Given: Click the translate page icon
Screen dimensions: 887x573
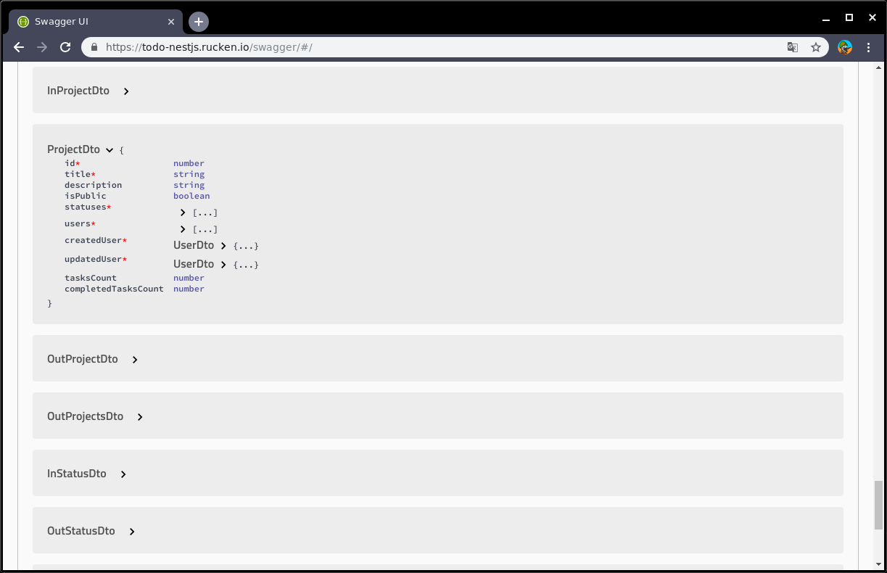Looking at the screenshot, I should (793, 47).
